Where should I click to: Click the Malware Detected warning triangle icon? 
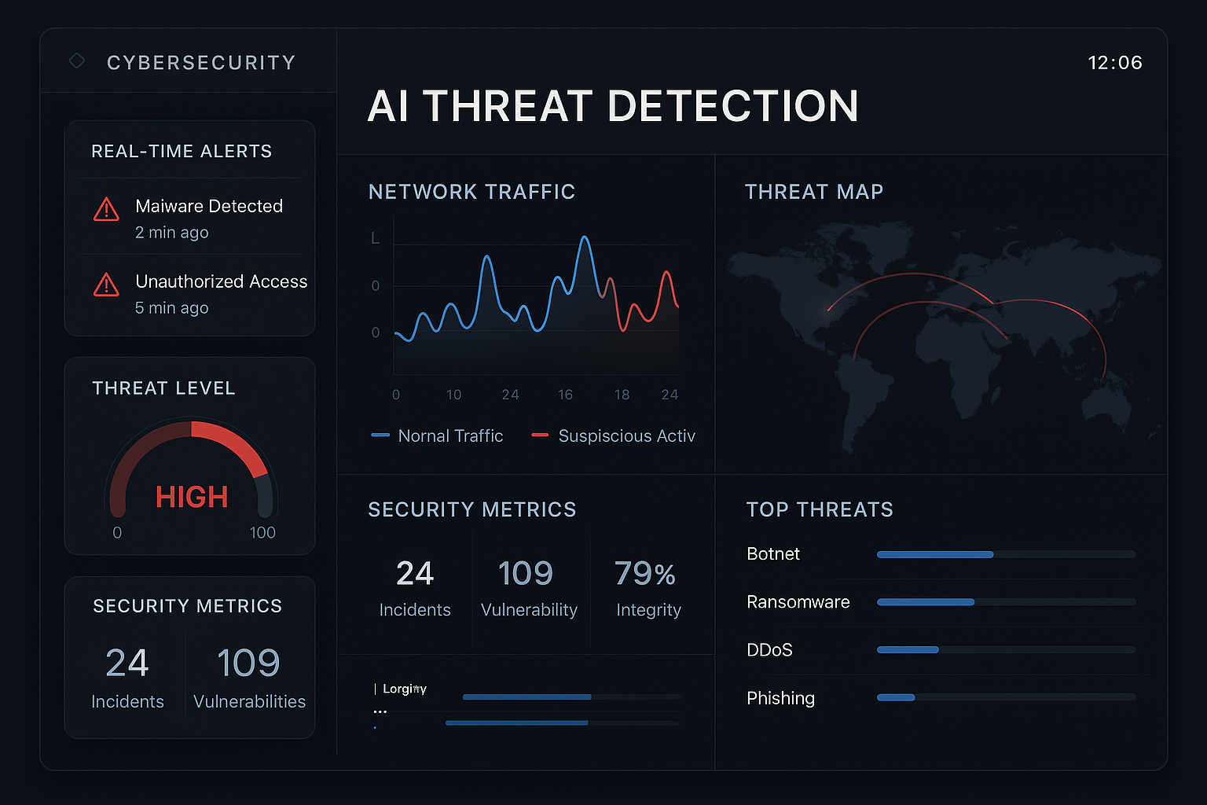105,210
